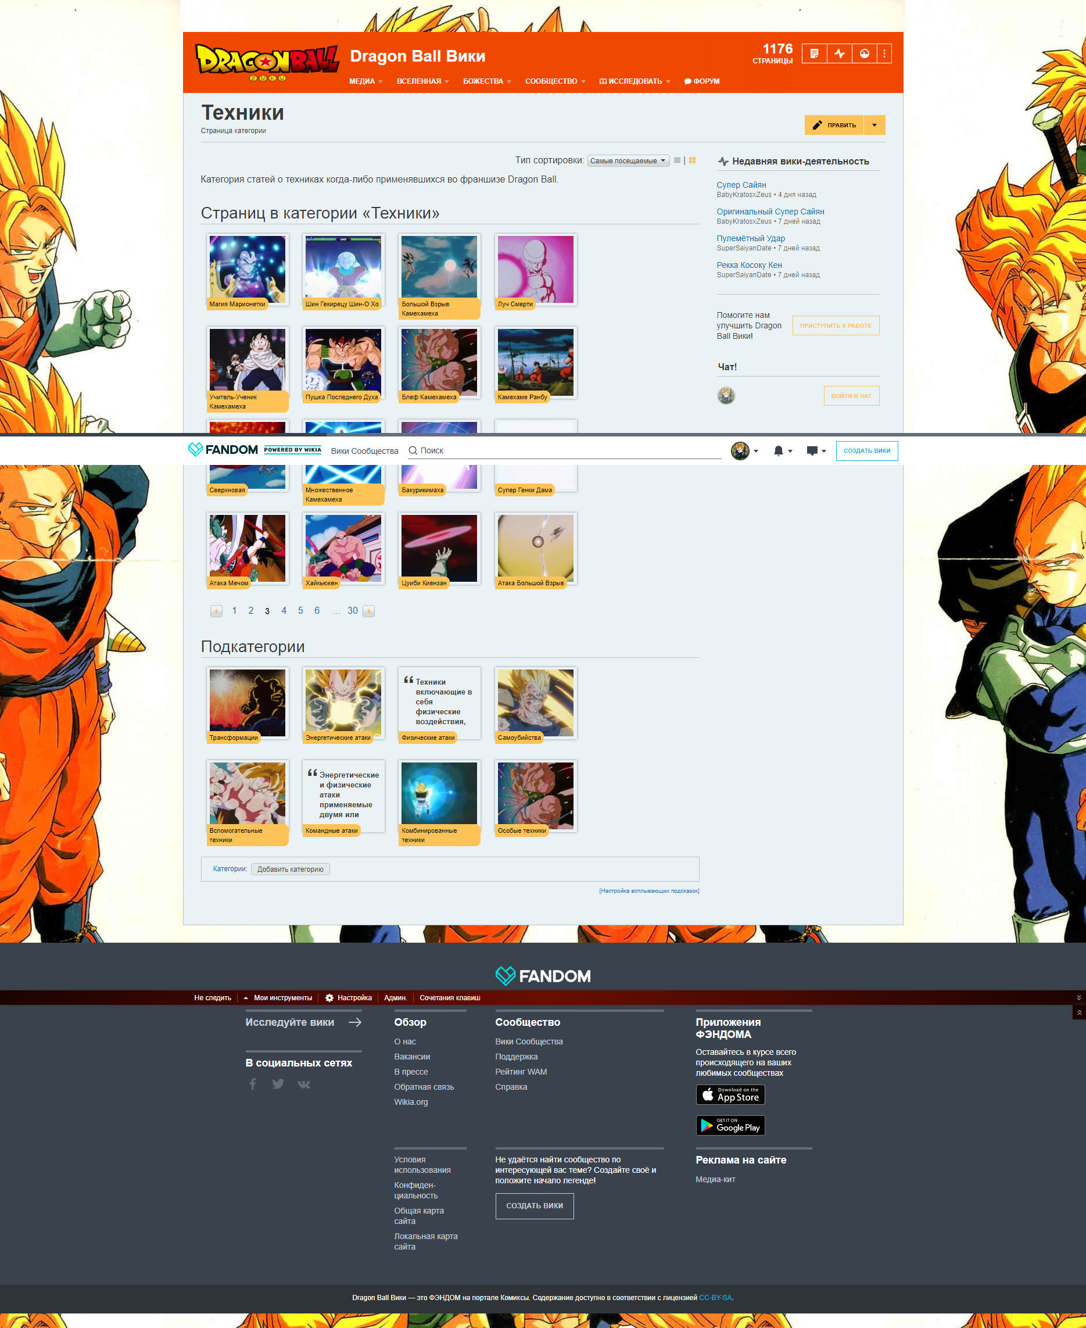Open Сочетания клавиш in bottom toolbar
Viewport: 1086px width, 1328px height.
pyautogui.click(x=450, y=998)
